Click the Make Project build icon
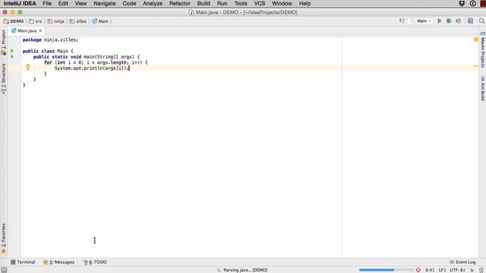 (402, 20)
